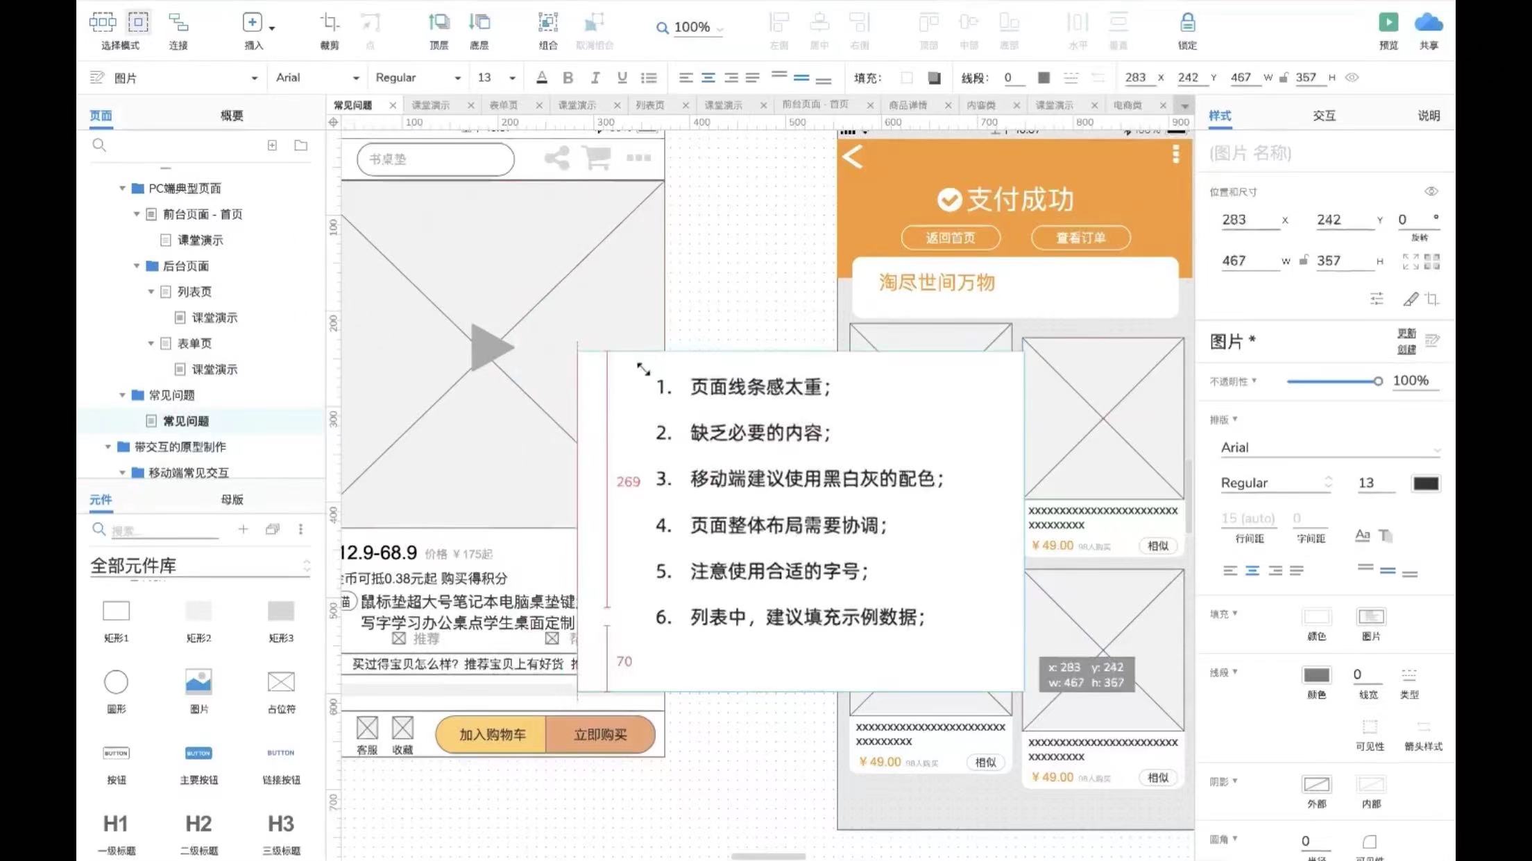The image size is (1532, 861).
Task: Click the Lock (锁定) icon in toolbar
Action: pos(1187,22)
